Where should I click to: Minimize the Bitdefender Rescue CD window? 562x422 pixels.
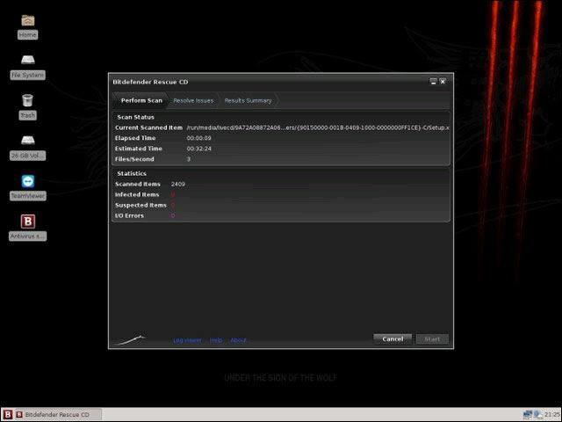tap(433, 82)
